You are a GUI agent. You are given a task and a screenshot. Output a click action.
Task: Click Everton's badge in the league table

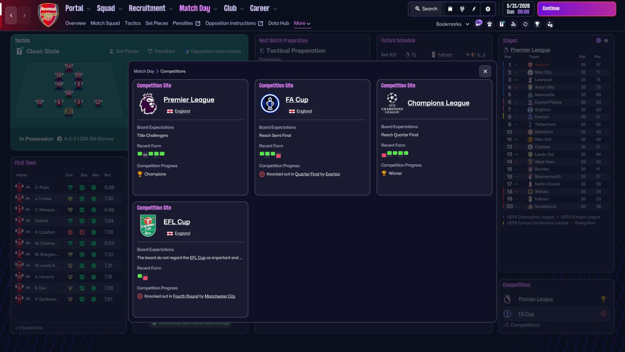point(531,117)
